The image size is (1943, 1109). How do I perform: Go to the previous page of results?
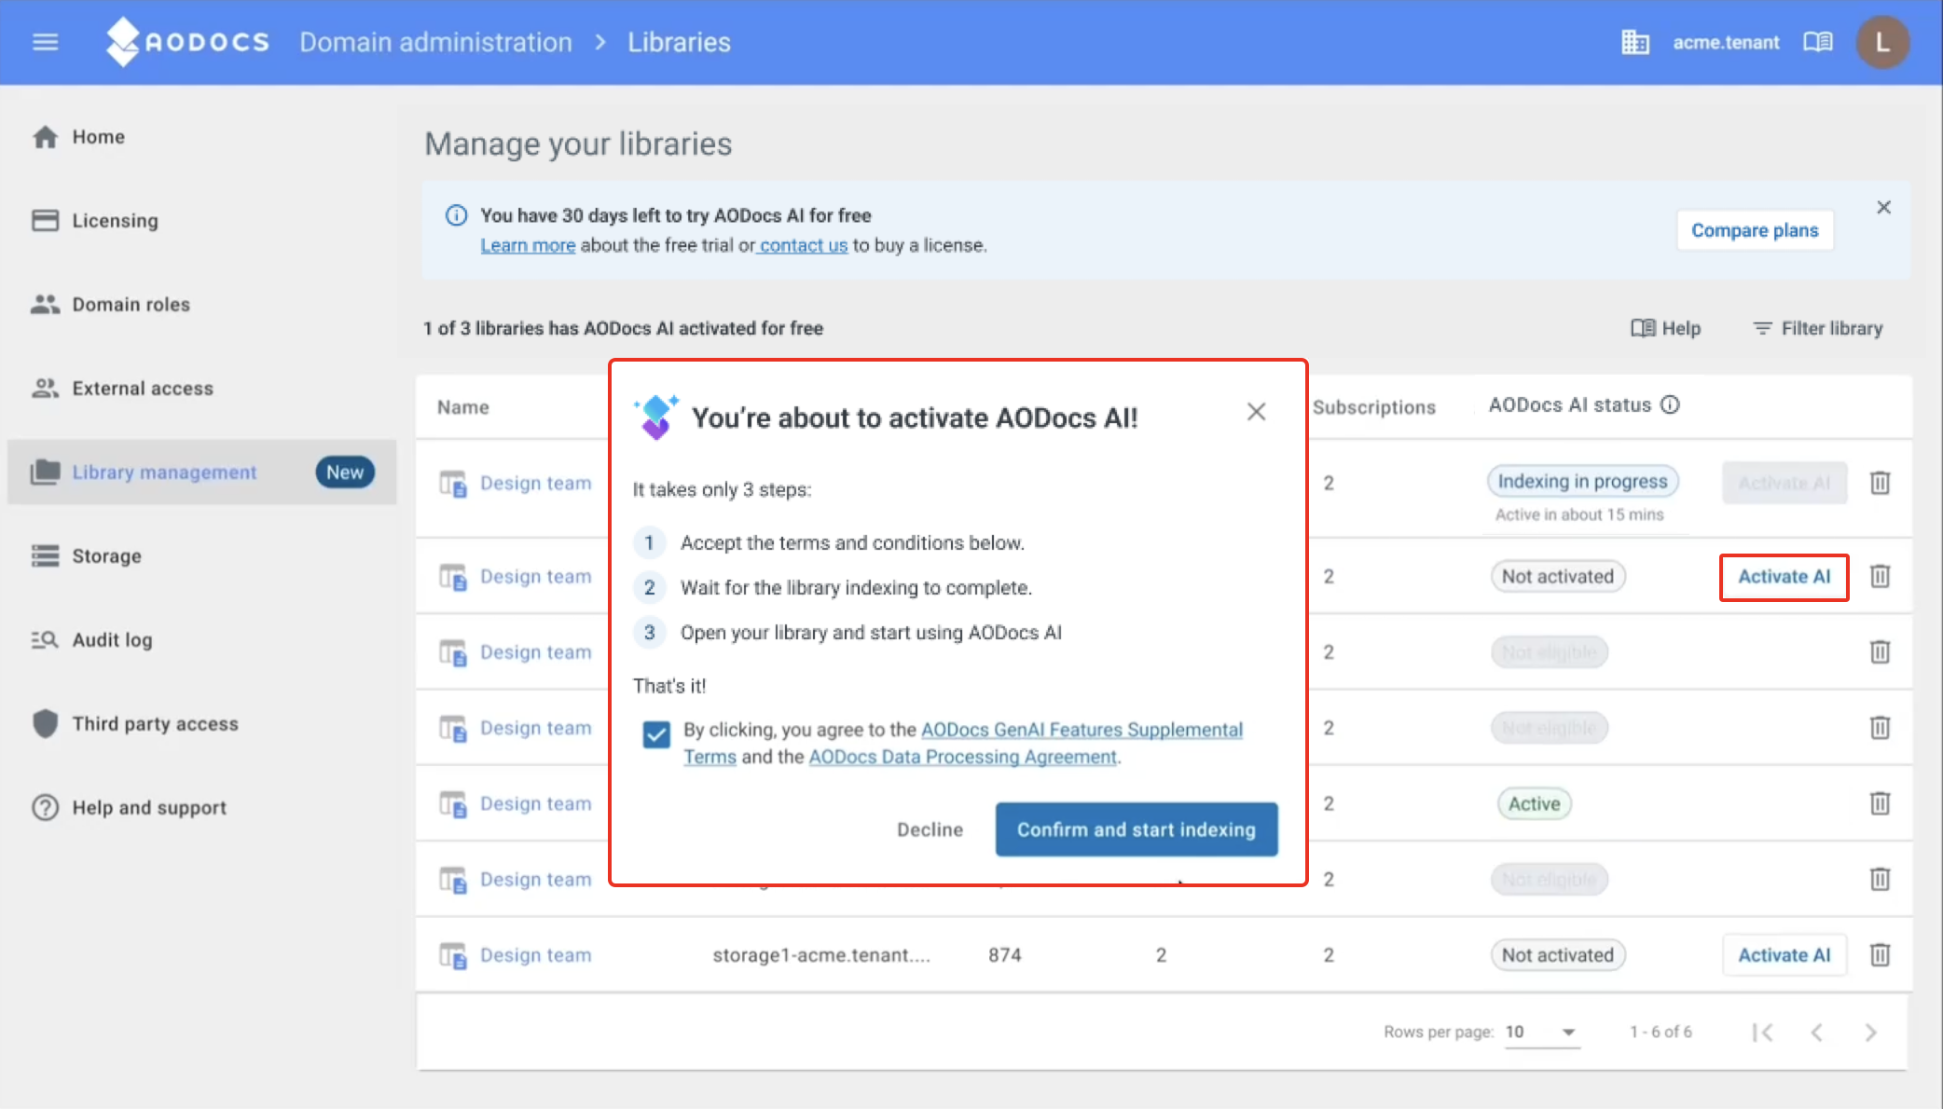(x=1816, y=1032)
